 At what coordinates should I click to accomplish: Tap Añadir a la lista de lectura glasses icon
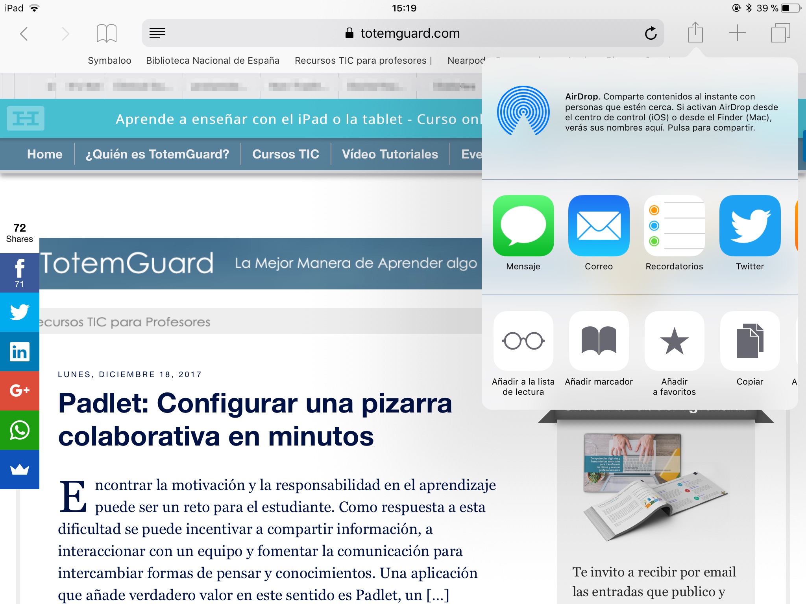click(x=523, y=341)
